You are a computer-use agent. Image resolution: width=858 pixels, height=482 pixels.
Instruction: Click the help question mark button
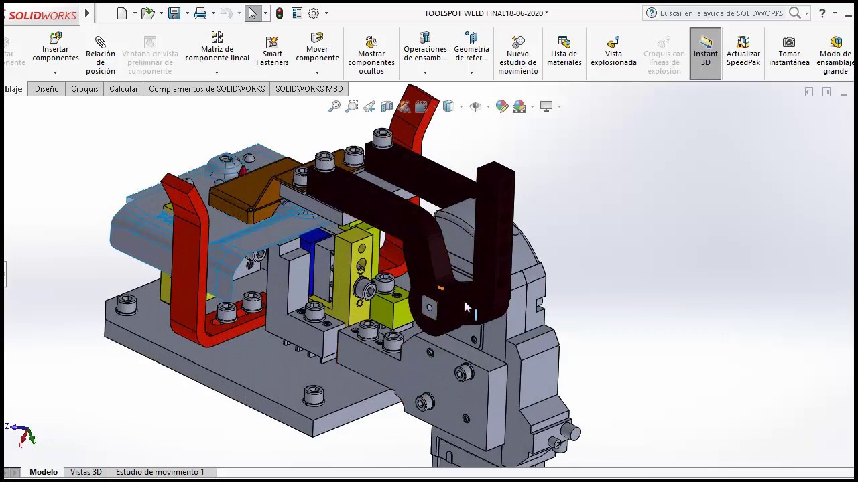[x=822, y=13]
